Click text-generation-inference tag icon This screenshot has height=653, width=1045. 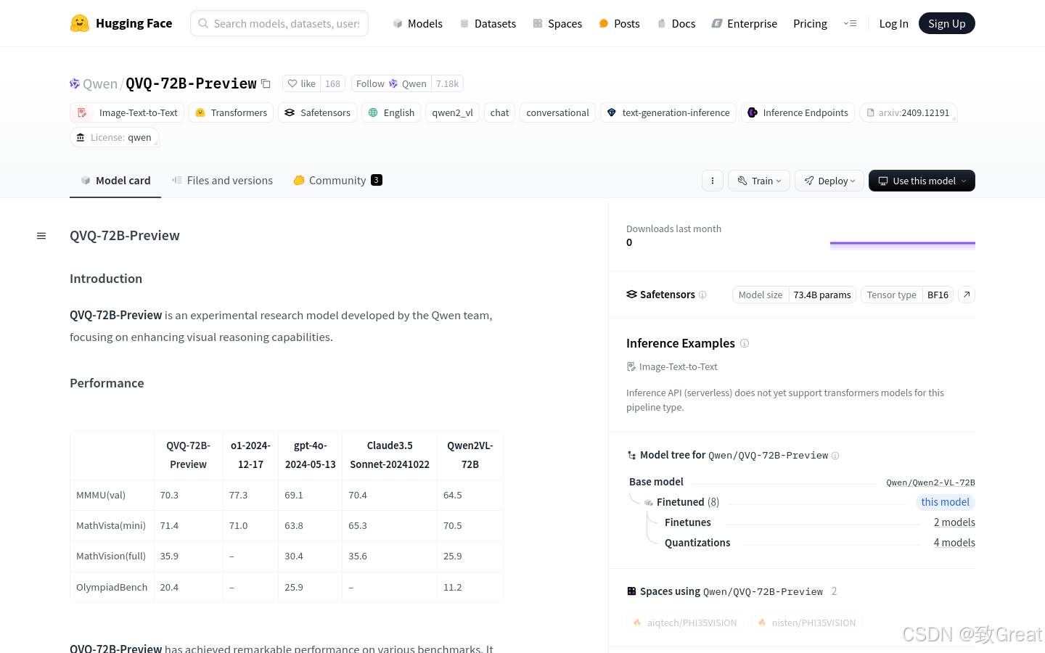[x=612, y=112]
